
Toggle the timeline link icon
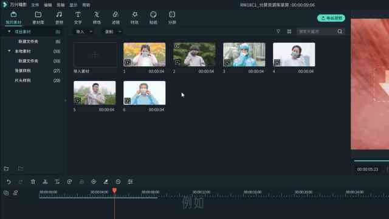[x=15, y=193]
